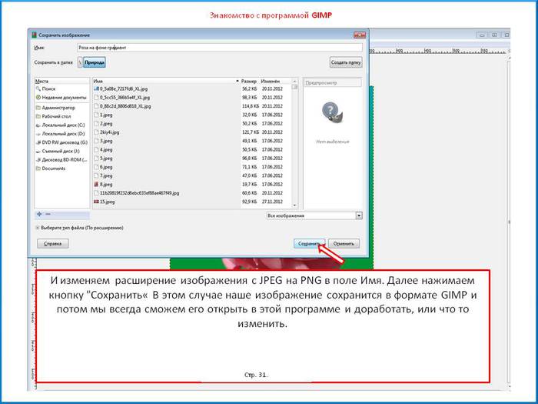The height and width of the screenshot is (404, 538).
Task: Select Поиск in the Places list
Action: (x=62, y=88)
